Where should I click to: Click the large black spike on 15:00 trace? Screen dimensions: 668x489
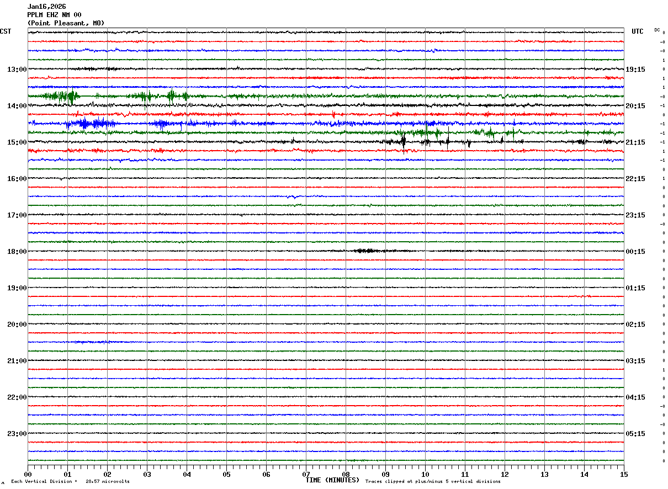coord(404,142)
